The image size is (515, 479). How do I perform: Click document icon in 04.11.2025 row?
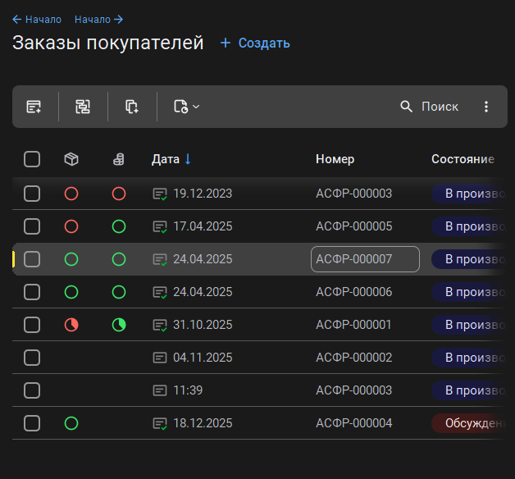(x=160, y=358)
